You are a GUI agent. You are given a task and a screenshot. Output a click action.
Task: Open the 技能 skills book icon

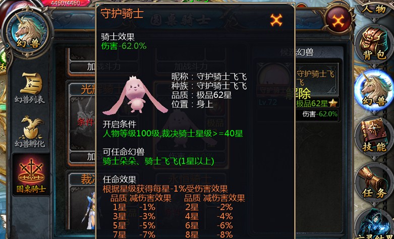(374, 137)
